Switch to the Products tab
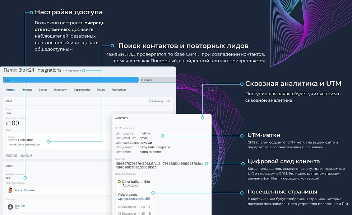Image resolution: width=352 pixels, height=215 pixels. (27, 90)
